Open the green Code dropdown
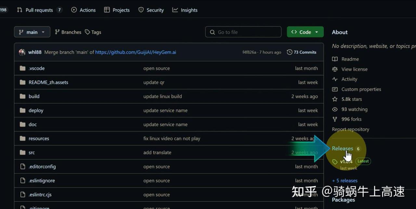 (305, 32)
